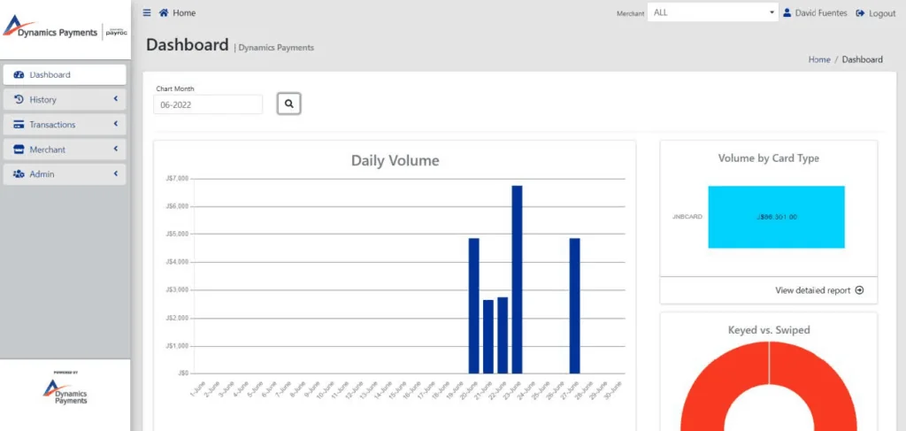Click the Keyed vs. Swiped title
This screenshot has height=431, width=906.
[x=769, y=330]
